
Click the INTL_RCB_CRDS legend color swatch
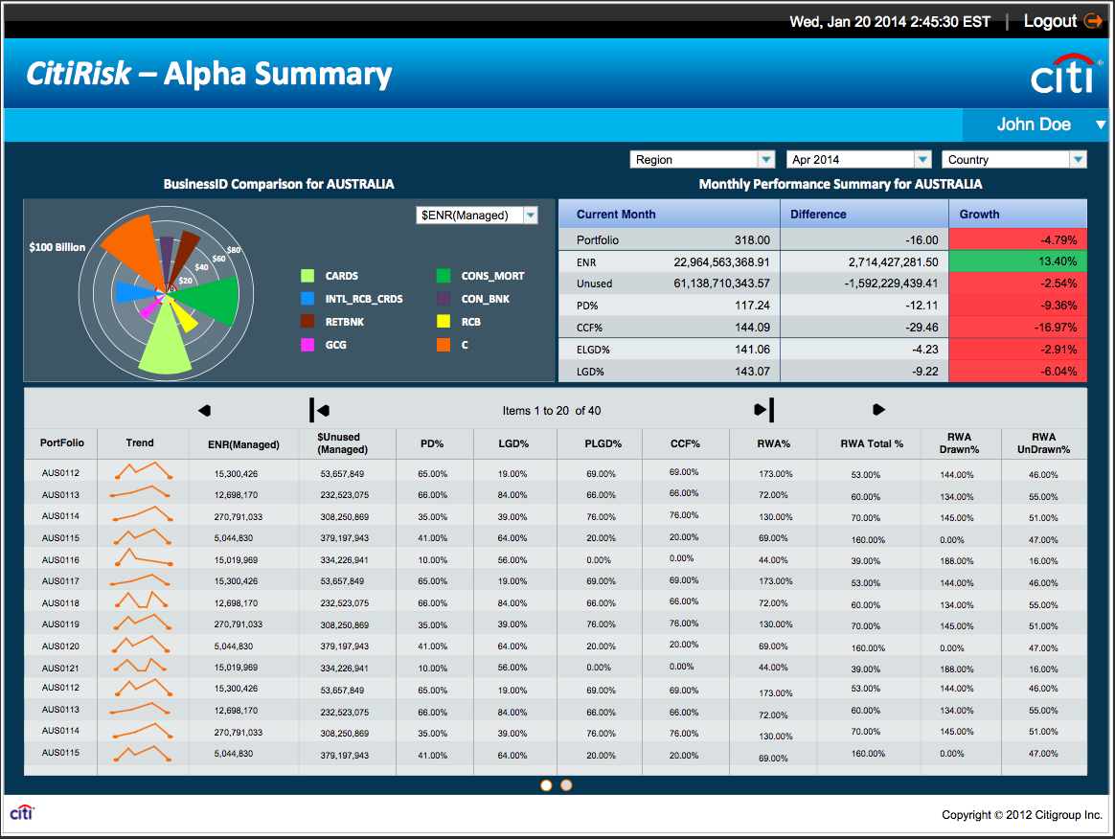point(307,299)
